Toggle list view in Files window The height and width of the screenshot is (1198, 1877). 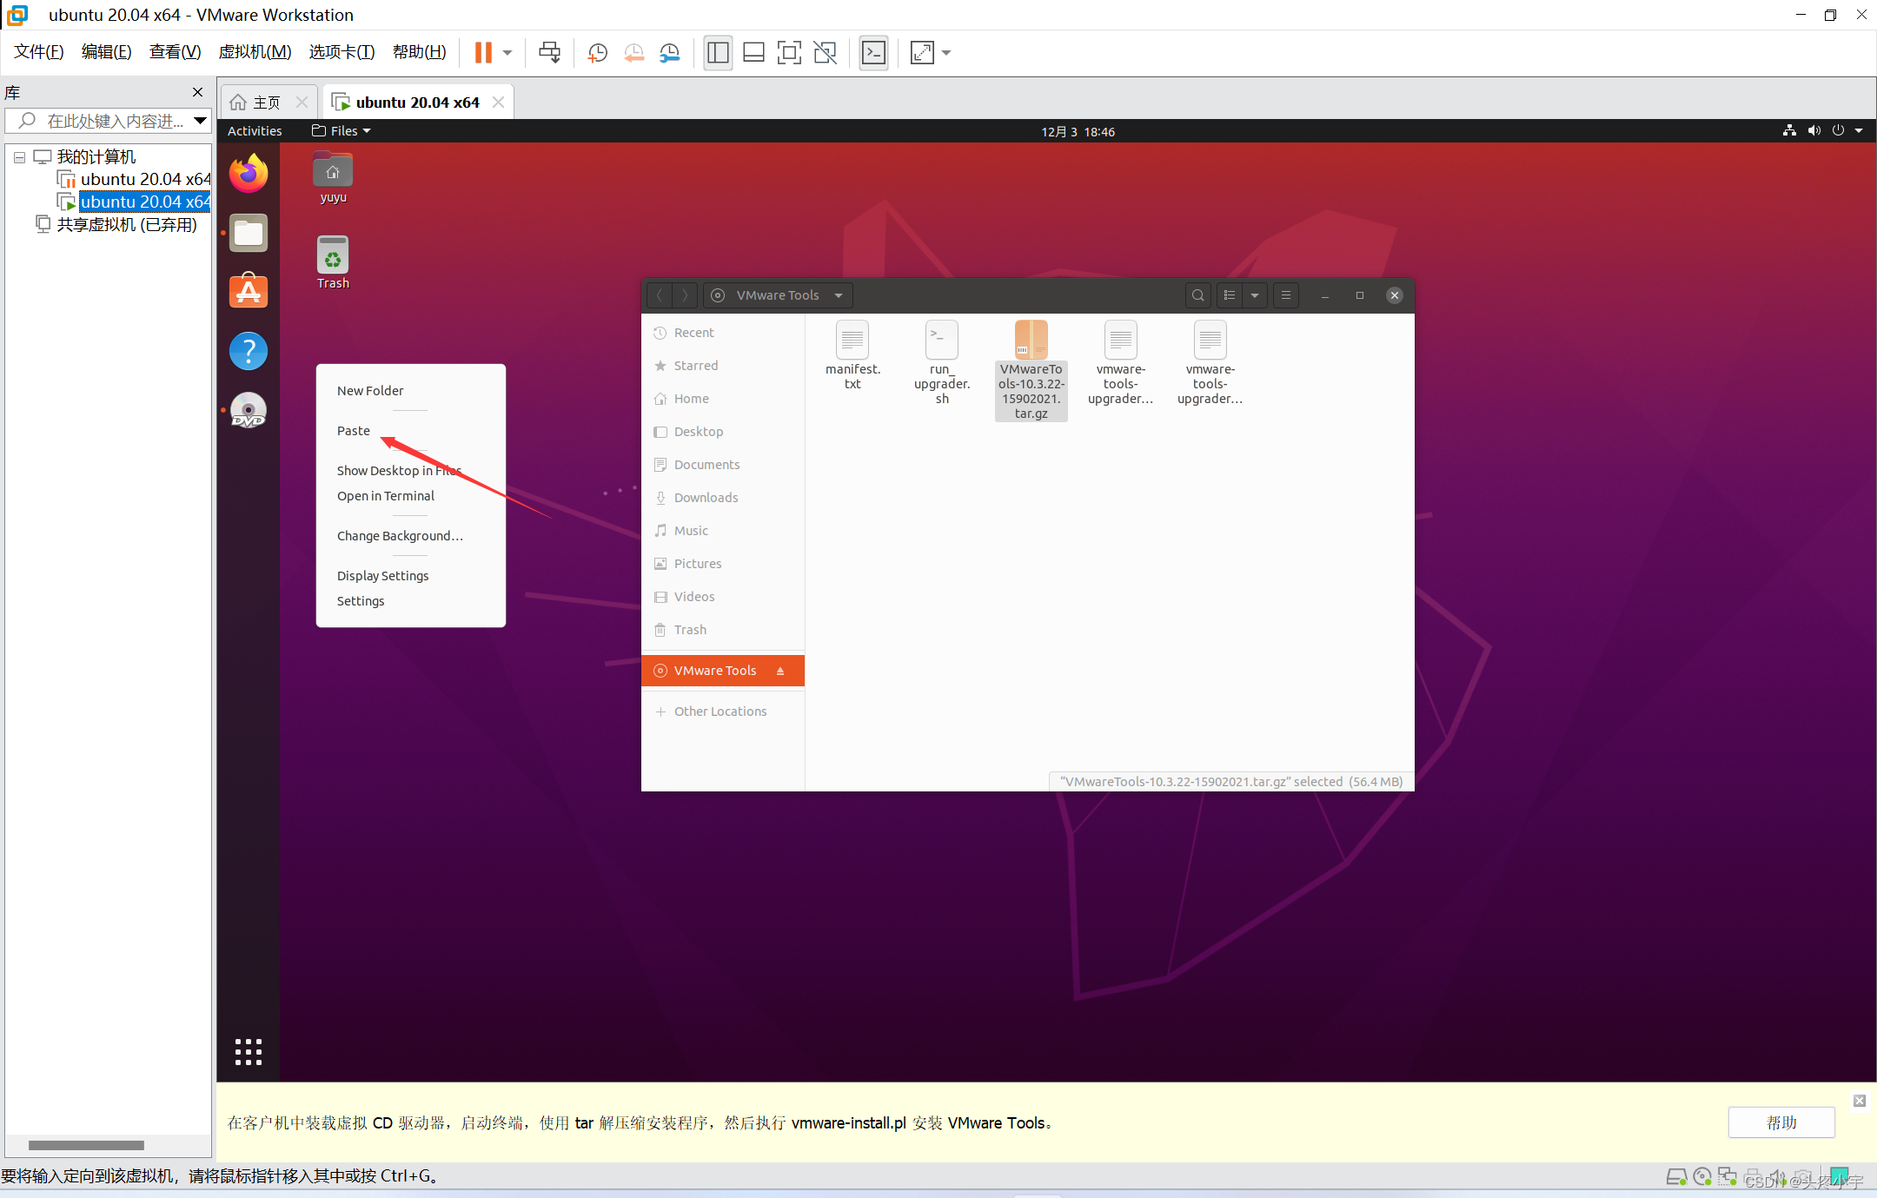click(1229, 295)
